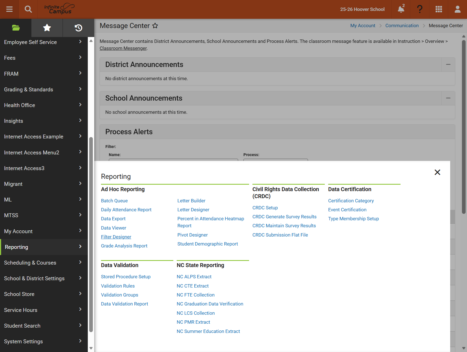Open the Pivot Designer link
Image resolution: width=467 pixels, height=352 pixels.
[x=192, y=235]
